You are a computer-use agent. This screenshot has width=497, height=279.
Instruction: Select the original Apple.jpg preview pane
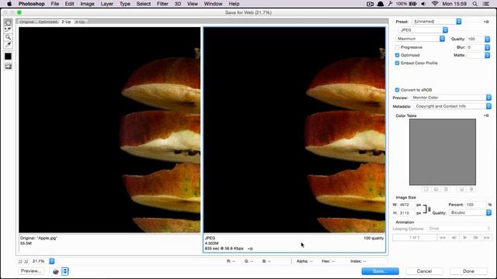coord(109,129)
